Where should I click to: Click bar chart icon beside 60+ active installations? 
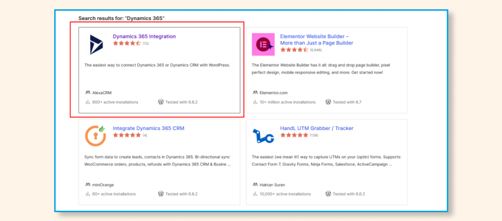click(87, 194)
